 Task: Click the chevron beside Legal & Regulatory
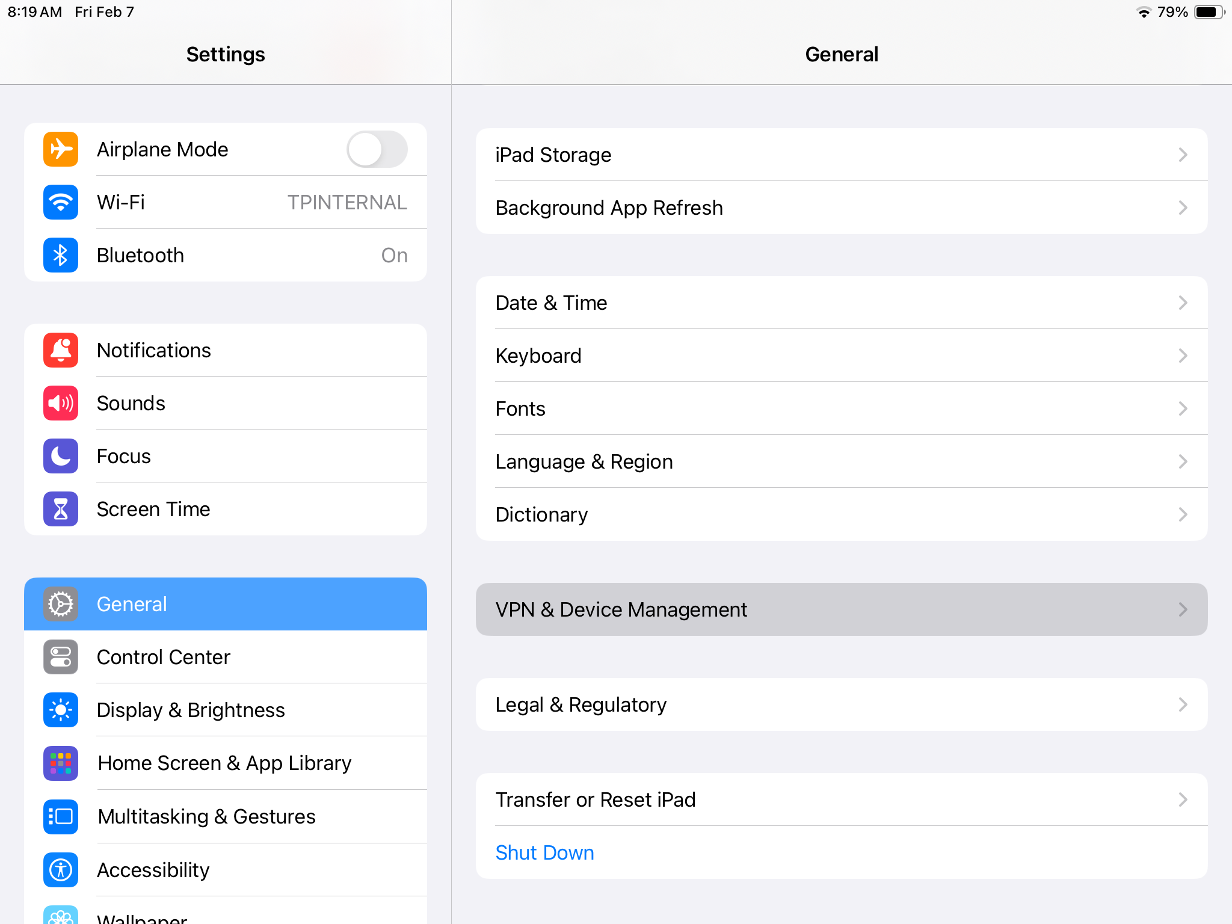tap(1183, 704)
